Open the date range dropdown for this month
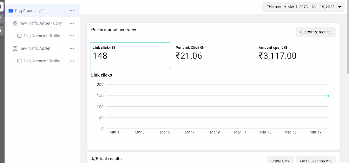 [x=304, y=7]
